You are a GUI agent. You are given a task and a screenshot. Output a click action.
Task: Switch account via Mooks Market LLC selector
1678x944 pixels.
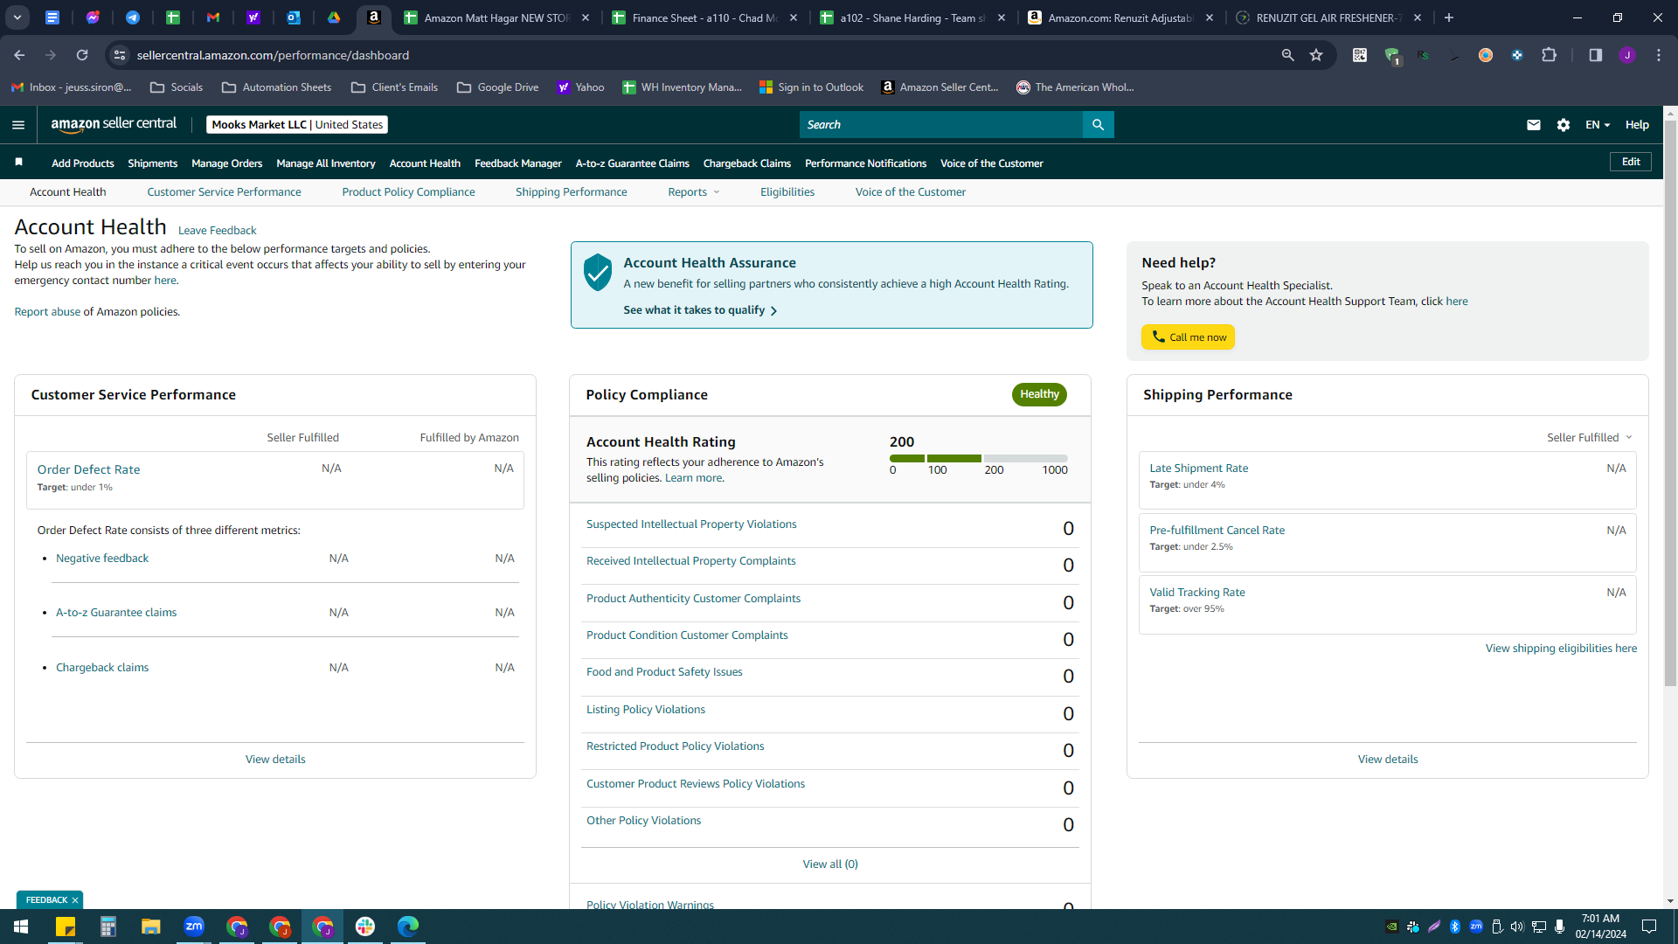pos(297,125)
